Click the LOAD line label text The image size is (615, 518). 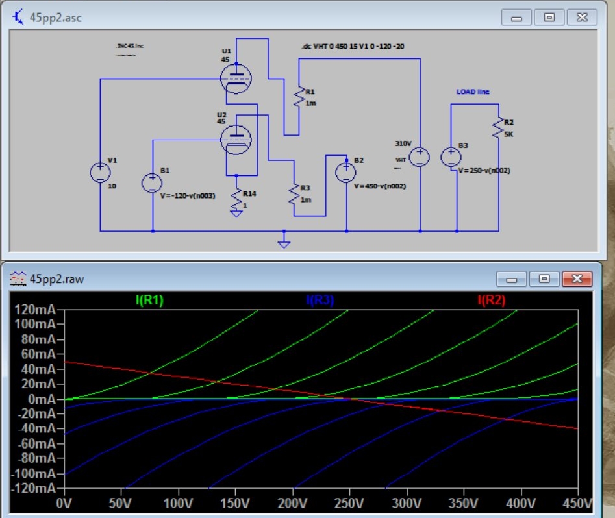[473, 92]
